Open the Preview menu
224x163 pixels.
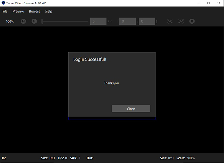pyautogui.click(x=18, y=12)
